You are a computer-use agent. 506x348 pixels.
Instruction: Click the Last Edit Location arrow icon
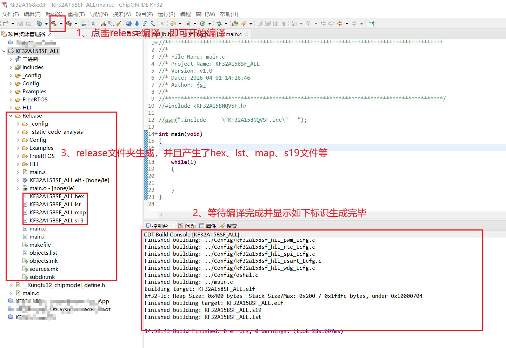323,24
